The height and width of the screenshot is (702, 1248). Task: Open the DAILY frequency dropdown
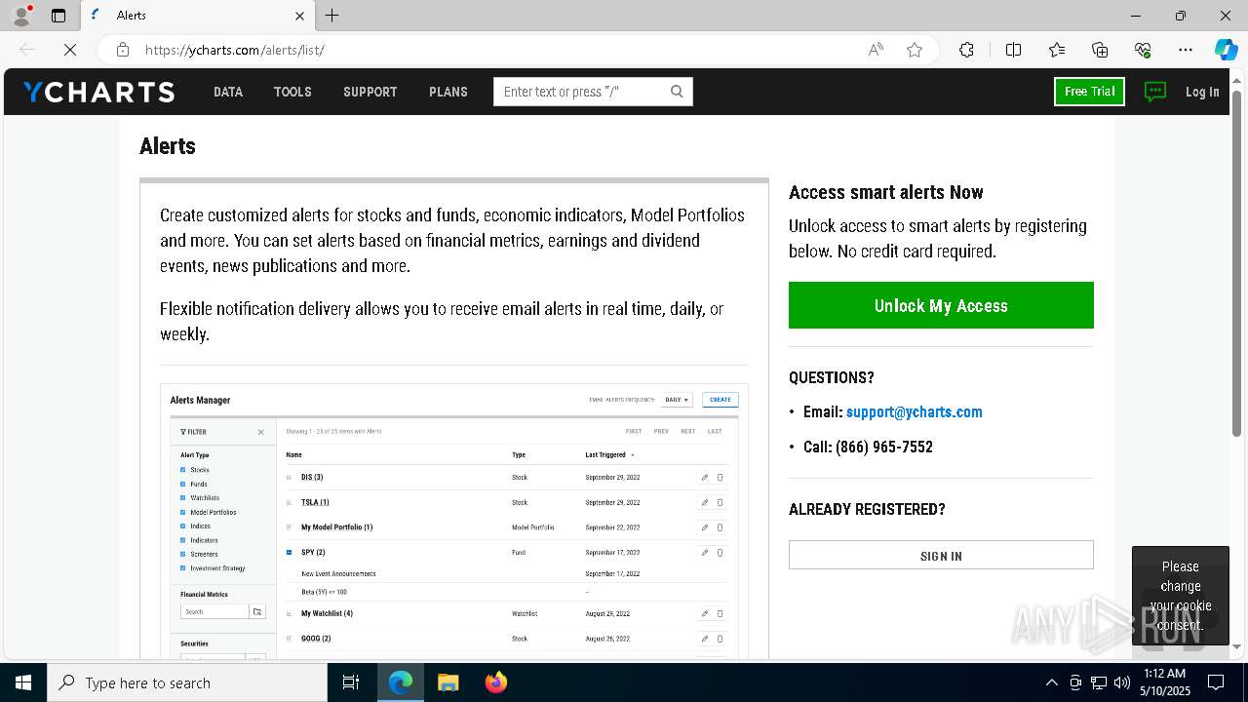pos(677,400)
